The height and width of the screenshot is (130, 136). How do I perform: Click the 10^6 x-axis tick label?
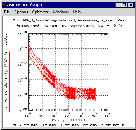(x=108, y=114)
